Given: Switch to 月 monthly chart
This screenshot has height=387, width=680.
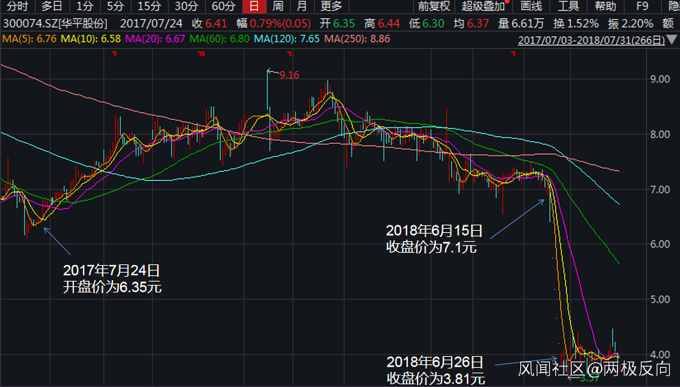Looking at the screenshot, I should pos(302,7).
